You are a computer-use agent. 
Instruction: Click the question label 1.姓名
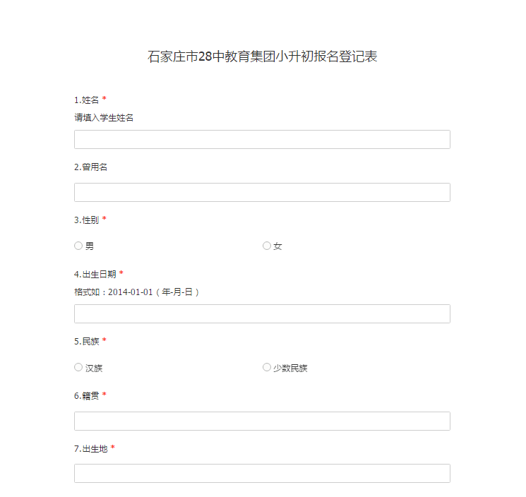(x=87, y=100)
